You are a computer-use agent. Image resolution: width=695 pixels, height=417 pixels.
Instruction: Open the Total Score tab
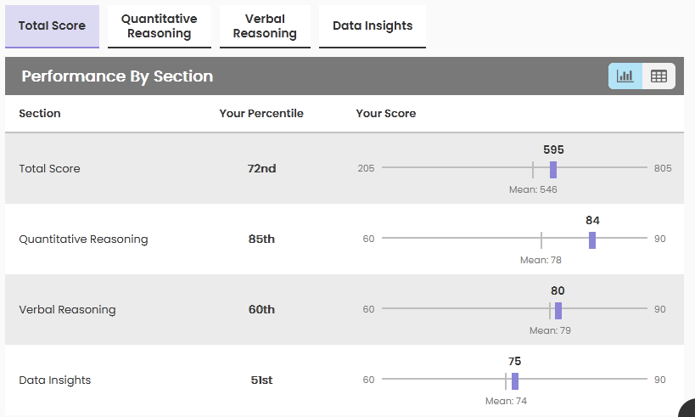point(52,25)
